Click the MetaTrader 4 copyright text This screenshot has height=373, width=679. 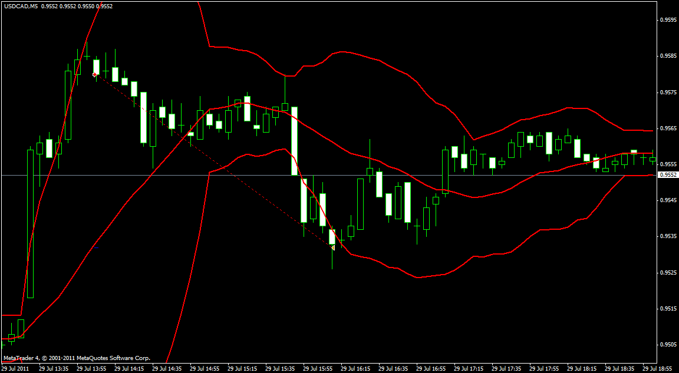coord(77,358)
